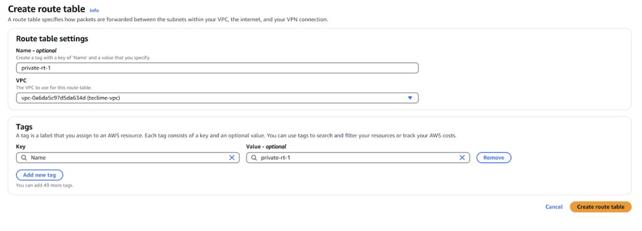The width and height of the screenshot is (642, 231).
Task: Click the 'Key' column label in Tags
Action: 21,146
